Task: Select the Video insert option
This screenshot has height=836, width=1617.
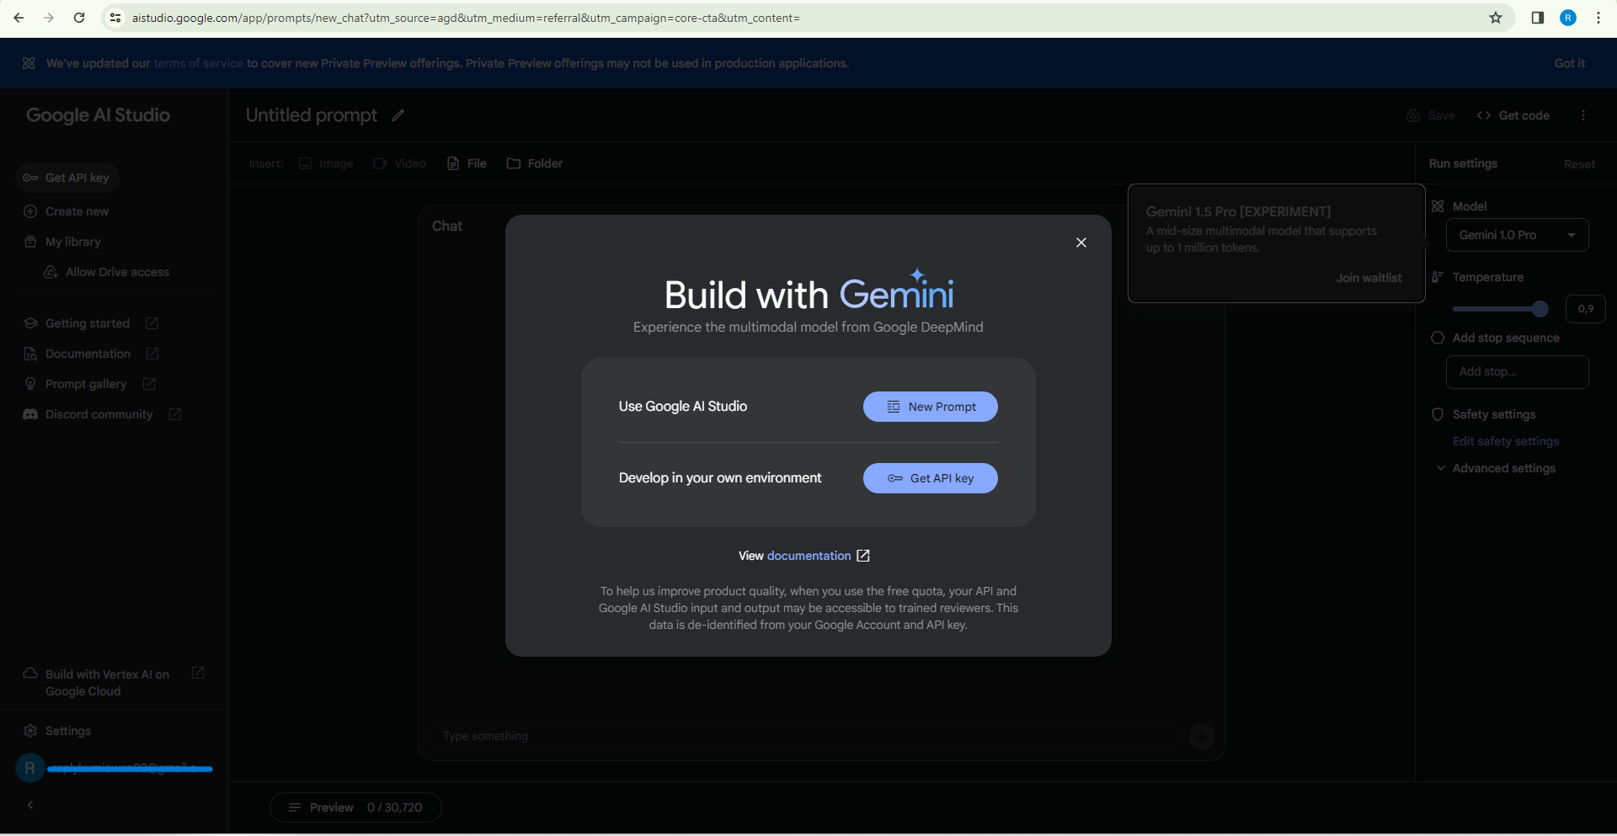Action: point(399,163)
